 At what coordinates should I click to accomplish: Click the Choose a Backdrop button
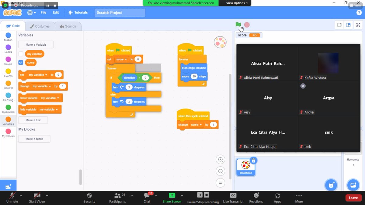pos(353,185)
